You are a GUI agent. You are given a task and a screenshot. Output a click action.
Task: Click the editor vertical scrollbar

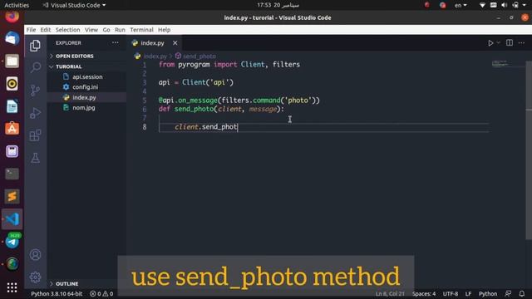(529, 149)
